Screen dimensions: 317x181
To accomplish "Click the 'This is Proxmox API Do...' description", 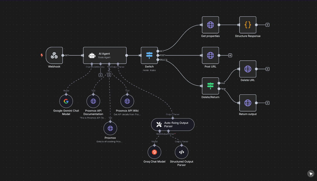I will point(92,118).
